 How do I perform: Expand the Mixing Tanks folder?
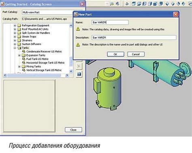[19, 67]
